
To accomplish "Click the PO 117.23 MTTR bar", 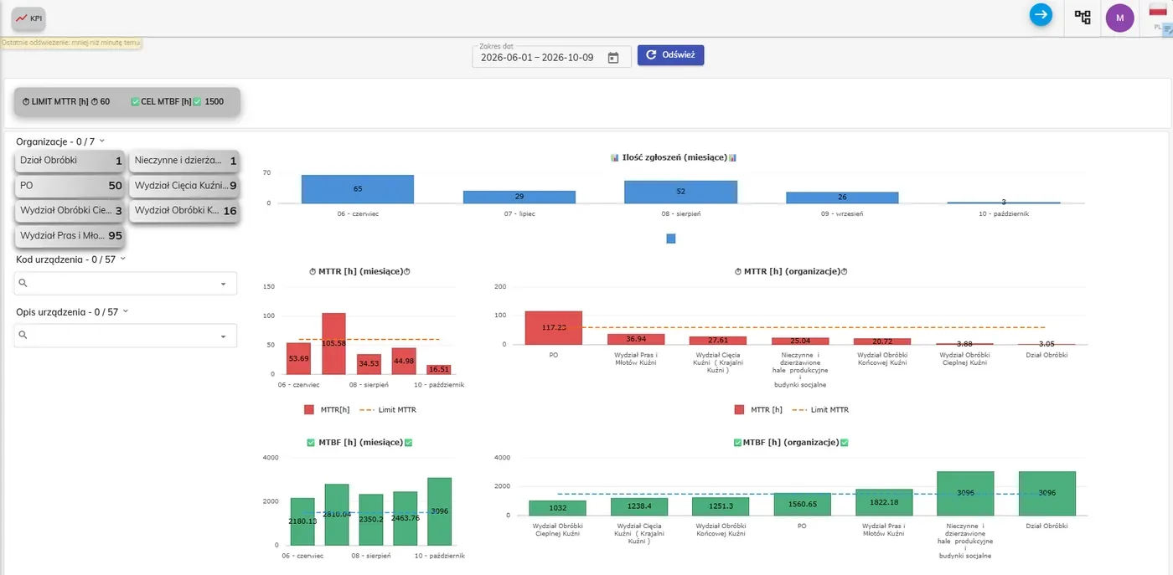I will point(554,327).
